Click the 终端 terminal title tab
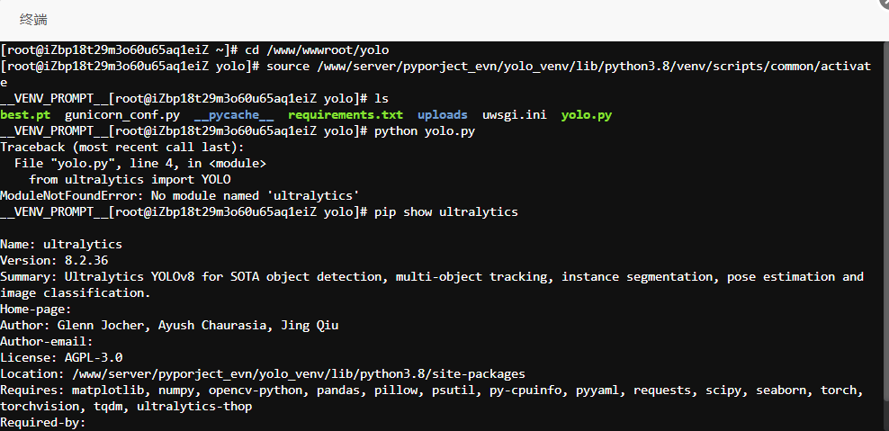This screenshot has width=889, height=431. tap(33, 20)
